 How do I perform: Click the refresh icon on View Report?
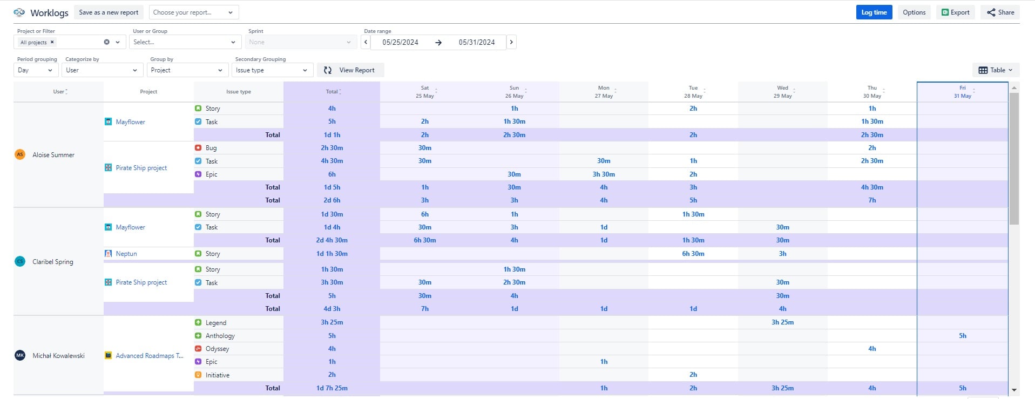click(328, 70)
